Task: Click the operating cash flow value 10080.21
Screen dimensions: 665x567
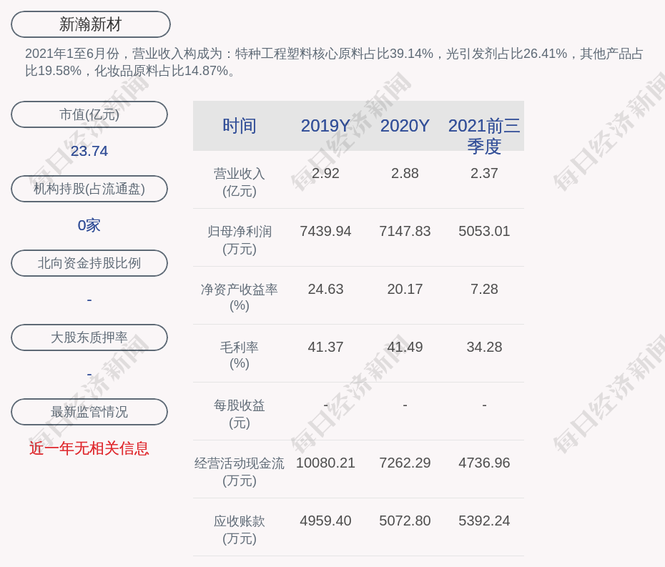Action: pos(325,463)
